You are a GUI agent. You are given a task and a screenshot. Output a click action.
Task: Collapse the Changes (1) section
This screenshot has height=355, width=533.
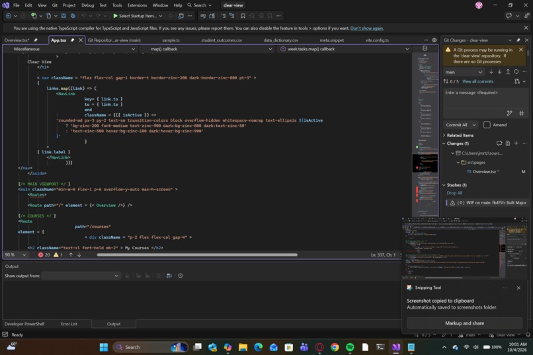pos(444,143)
